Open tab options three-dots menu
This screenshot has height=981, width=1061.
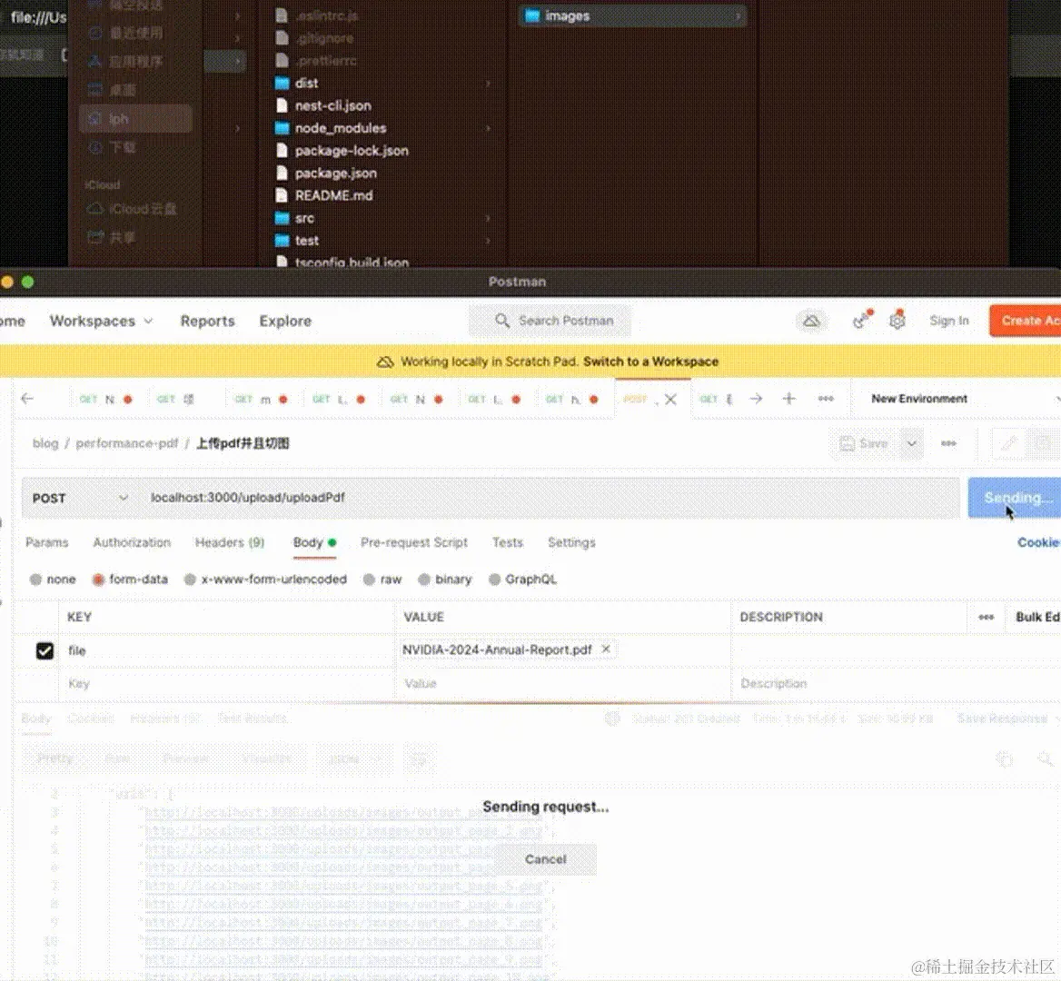coord(826,399)
